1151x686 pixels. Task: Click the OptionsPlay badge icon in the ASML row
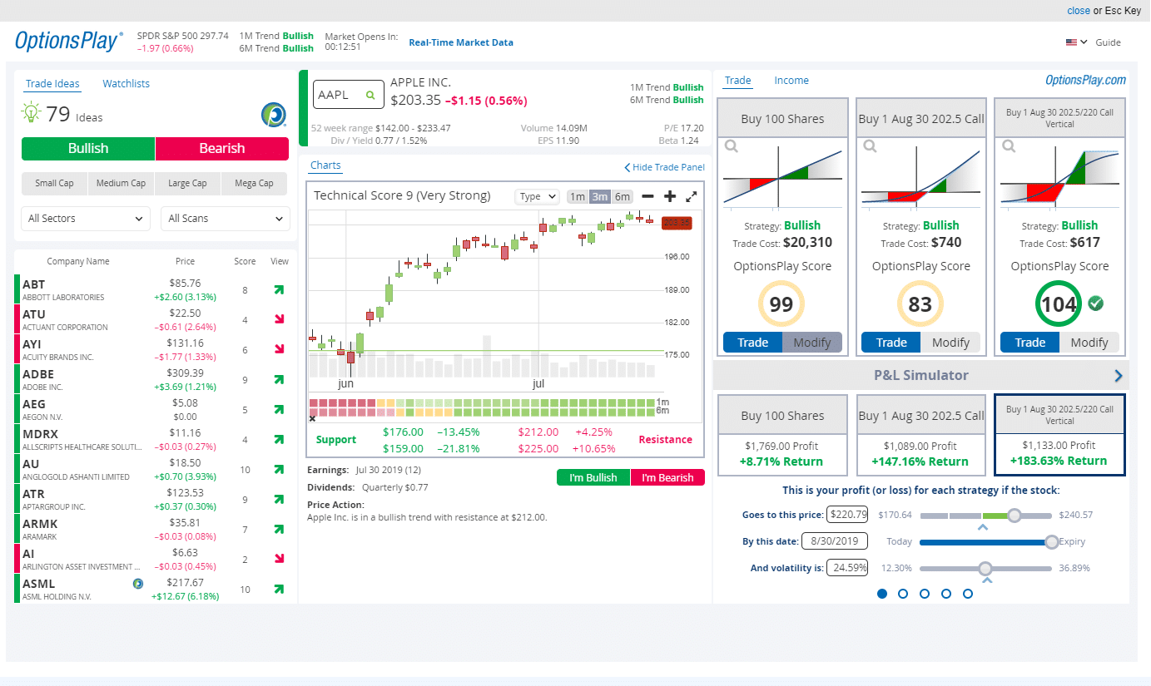point(137,584)
